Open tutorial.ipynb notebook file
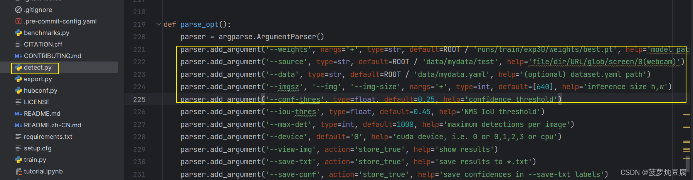This screenshot has width=693, height=180. pos(43,171)
